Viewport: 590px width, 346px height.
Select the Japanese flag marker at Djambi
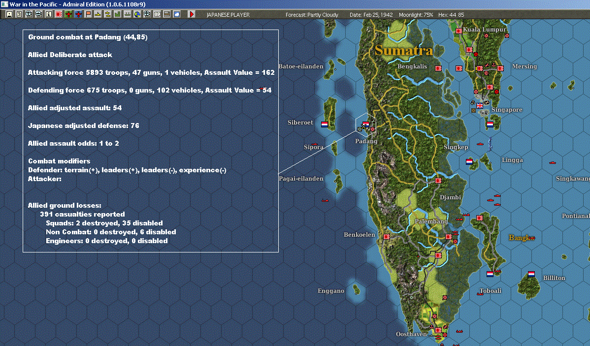438,181
